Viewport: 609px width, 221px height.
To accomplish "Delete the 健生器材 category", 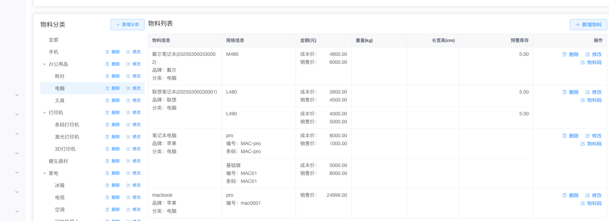I will coord(113,161).
